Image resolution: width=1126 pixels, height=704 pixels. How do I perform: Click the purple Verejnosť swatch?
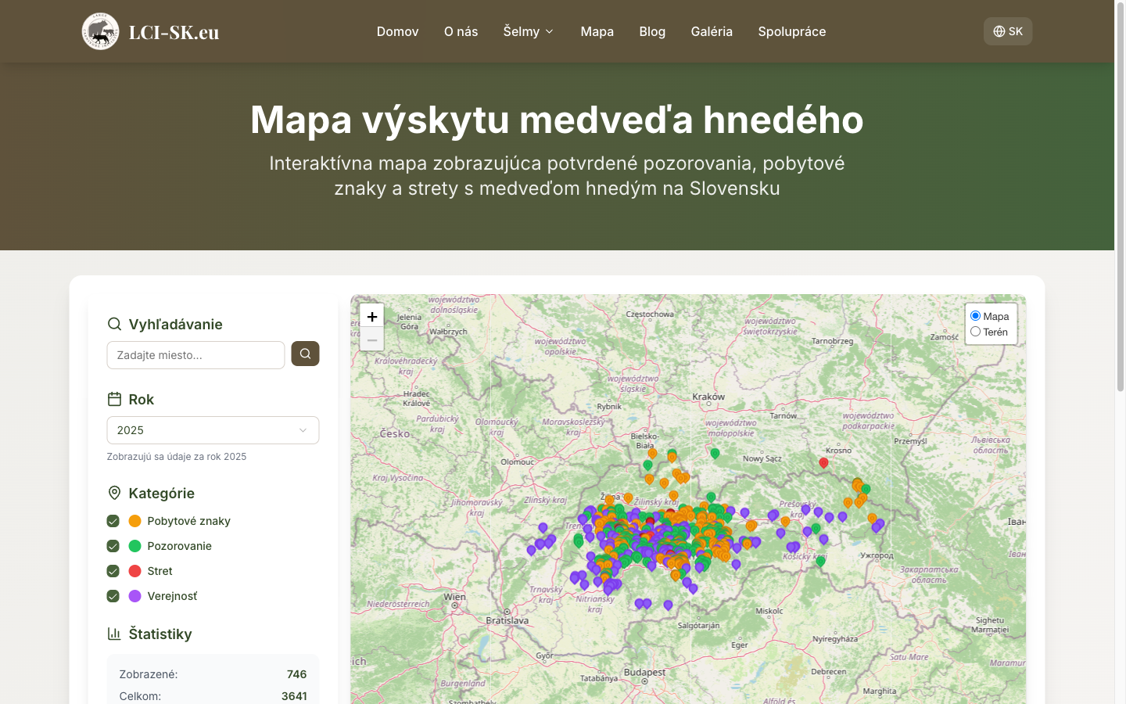[134, 596]
